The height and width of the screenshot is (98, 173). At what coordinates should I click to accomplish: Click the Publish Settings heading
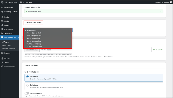point(31,65)
